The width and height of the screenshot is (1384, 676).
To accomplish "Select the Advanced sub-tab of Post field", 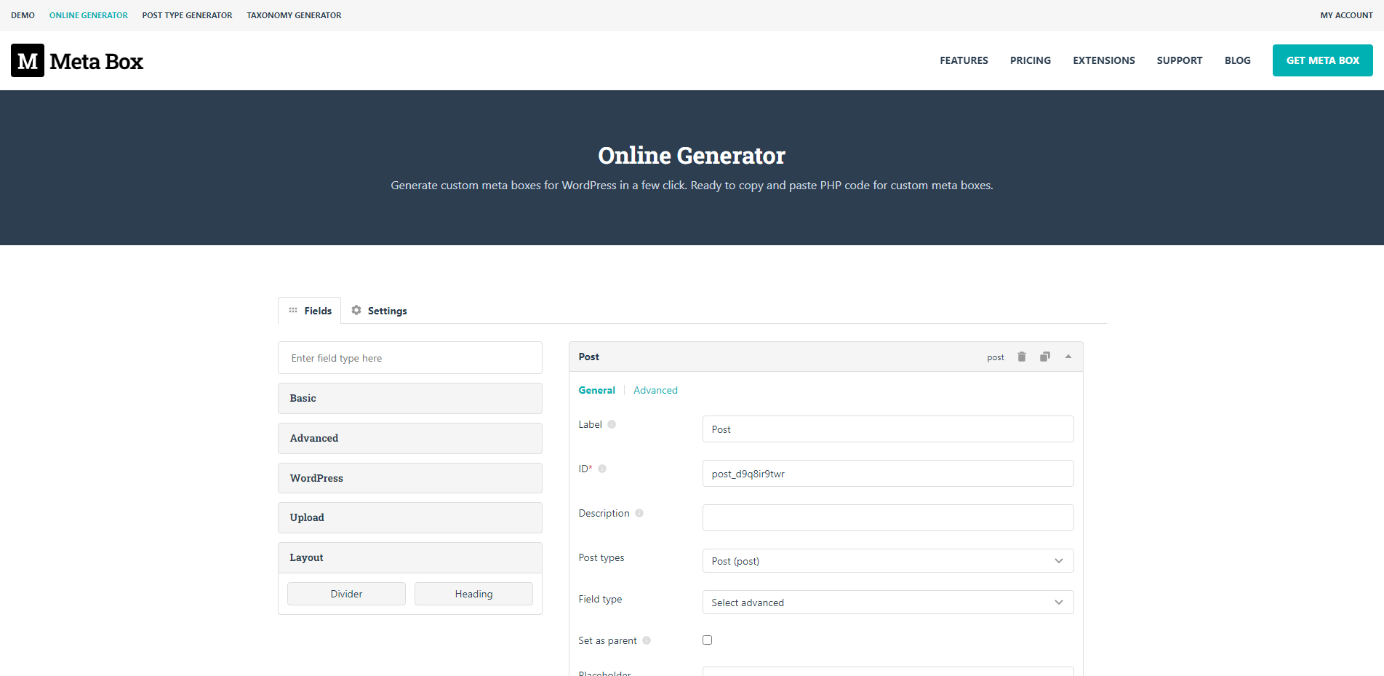I will pyautogui.click(x=655, y=390).
